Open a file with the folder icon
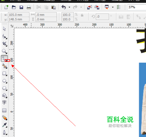 coord(14,7)
